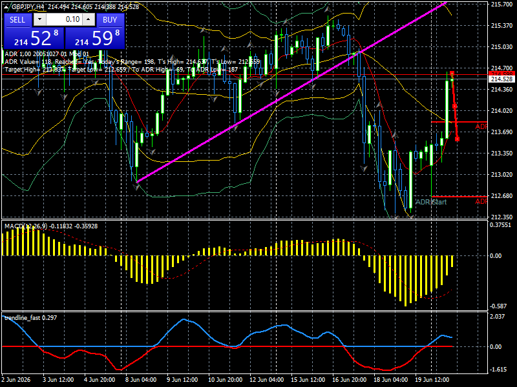
Task: Click the 213.350 price axis label
Action: (501, 154)
